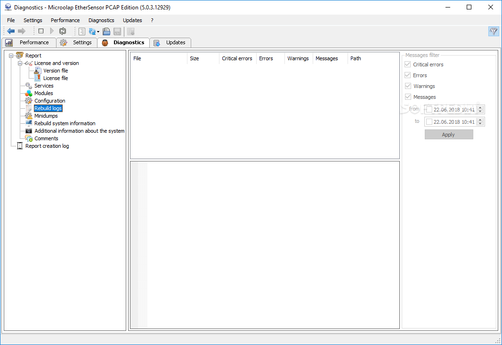Click the gray Forward arrow icon

coord(22,31)
